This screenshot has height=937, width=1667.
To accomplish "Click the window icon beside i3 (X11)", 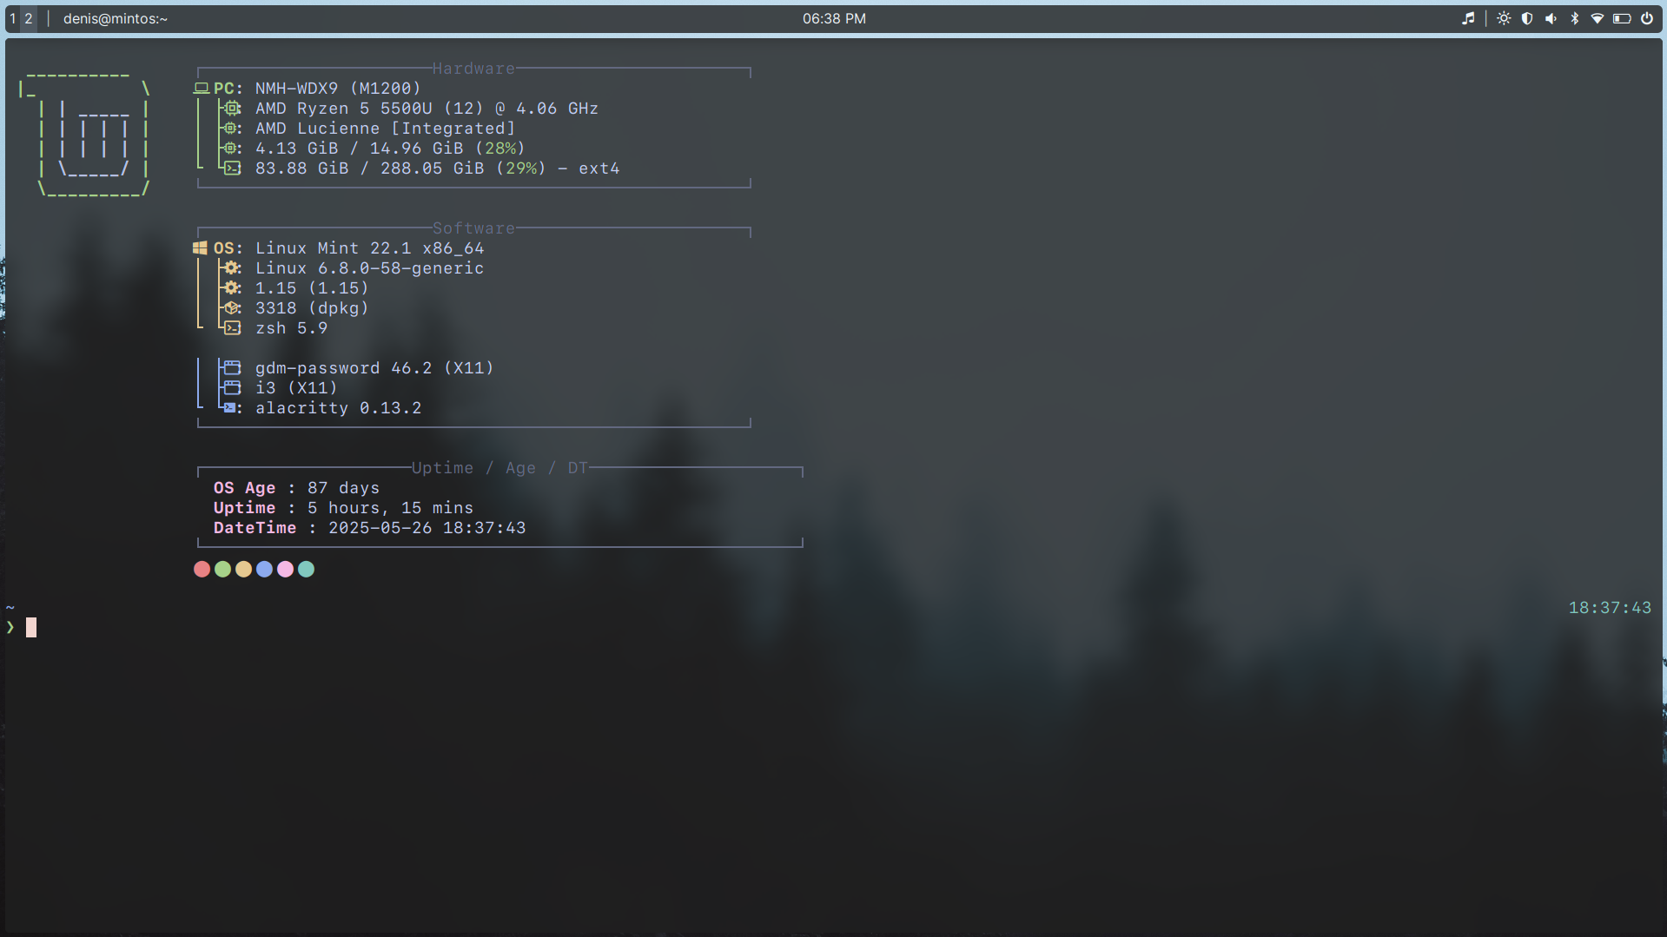I will pos(232,388).
